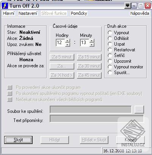
Task: Decrease the Hodiny value with down arrow
Action: click(67, 44)
